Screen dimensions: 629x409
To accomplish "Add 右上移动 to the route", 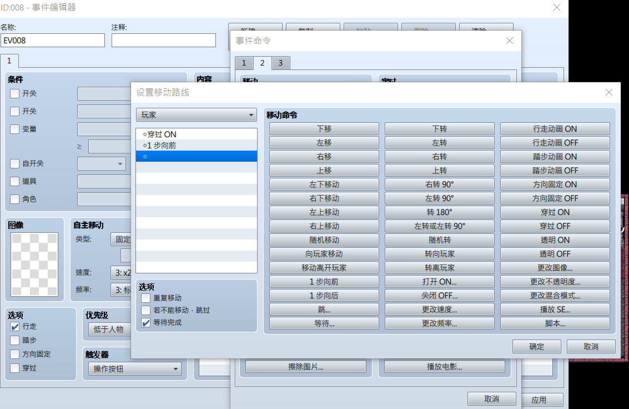I will (324, 226).
